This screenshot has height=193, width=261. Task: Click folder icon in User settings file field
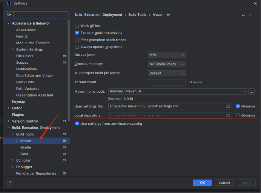(x=228, y=106)
